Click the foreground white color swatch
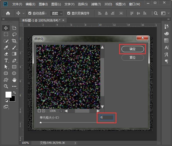Viewport: 172px width, 146px height. [8, 94]
